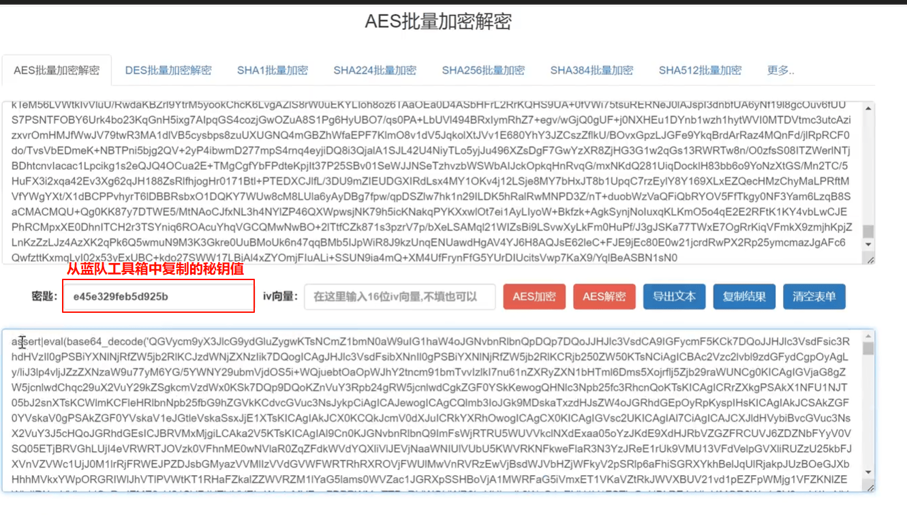
Task: Click the 复制结果 button
Action: [x=744, y=296]
